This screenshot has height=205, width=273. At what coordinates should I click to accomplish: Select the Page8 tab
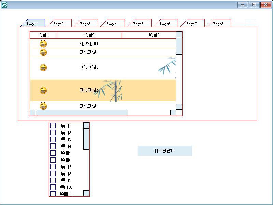[x=218, y=24]
